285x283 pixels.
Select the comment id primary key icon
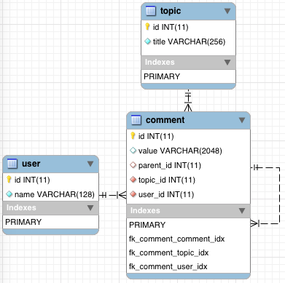pos(133,136)
